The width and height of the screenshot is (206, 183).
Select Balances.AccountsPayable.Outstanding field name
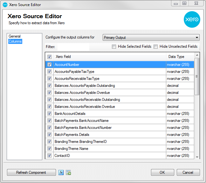[x=85, y=86]
